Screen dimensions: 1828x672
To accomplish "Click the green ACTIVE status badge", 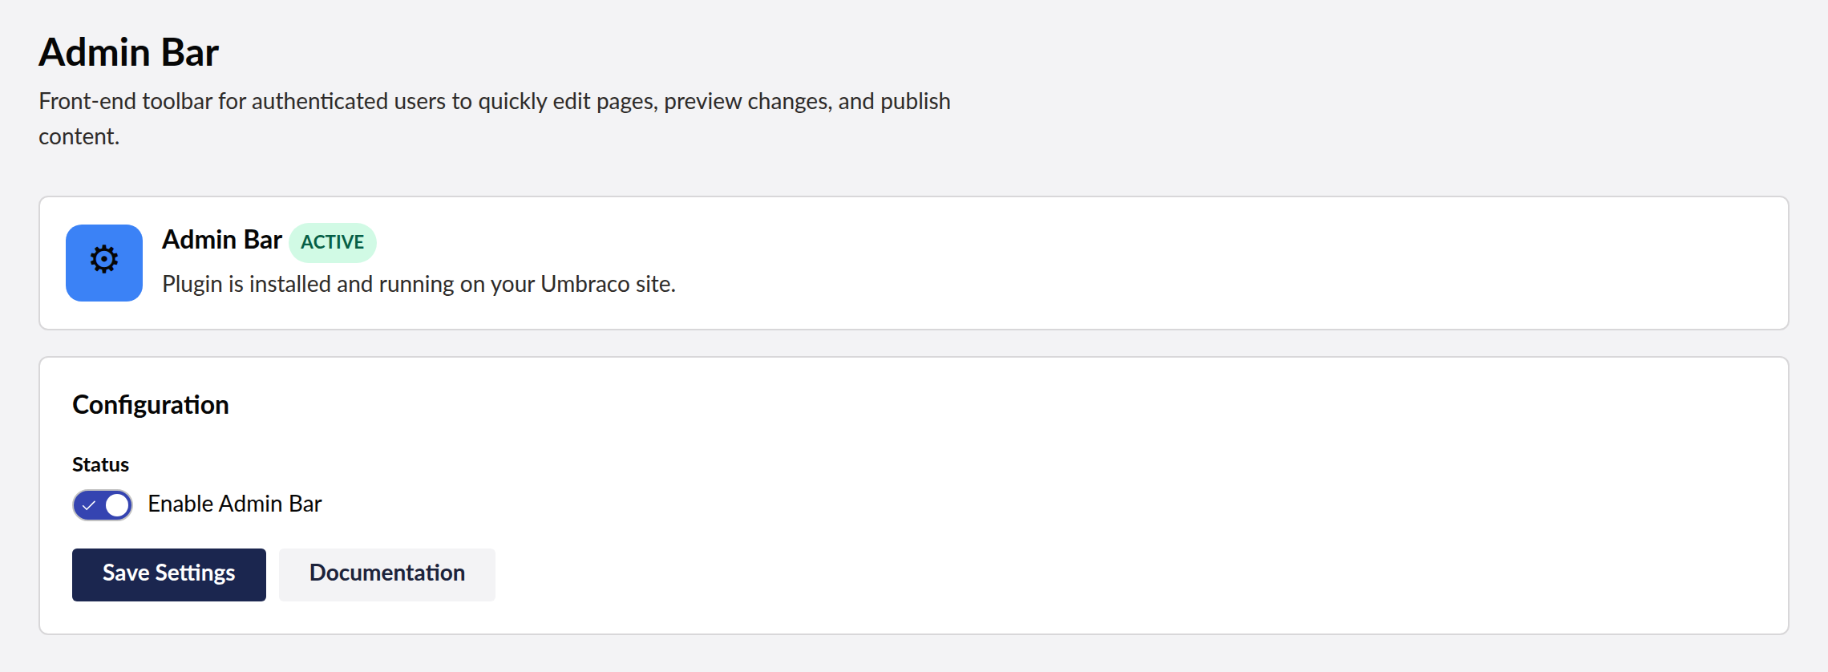I will click(333, 242).
